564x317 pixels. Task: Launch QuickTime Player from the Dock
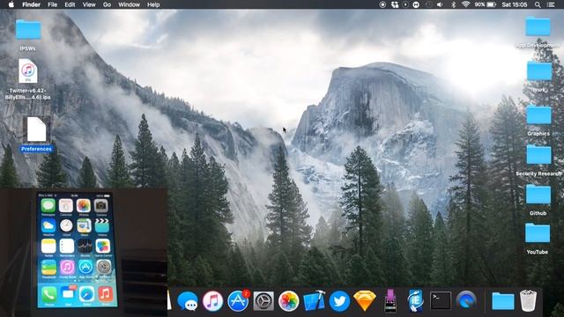(x=466, y=301)
